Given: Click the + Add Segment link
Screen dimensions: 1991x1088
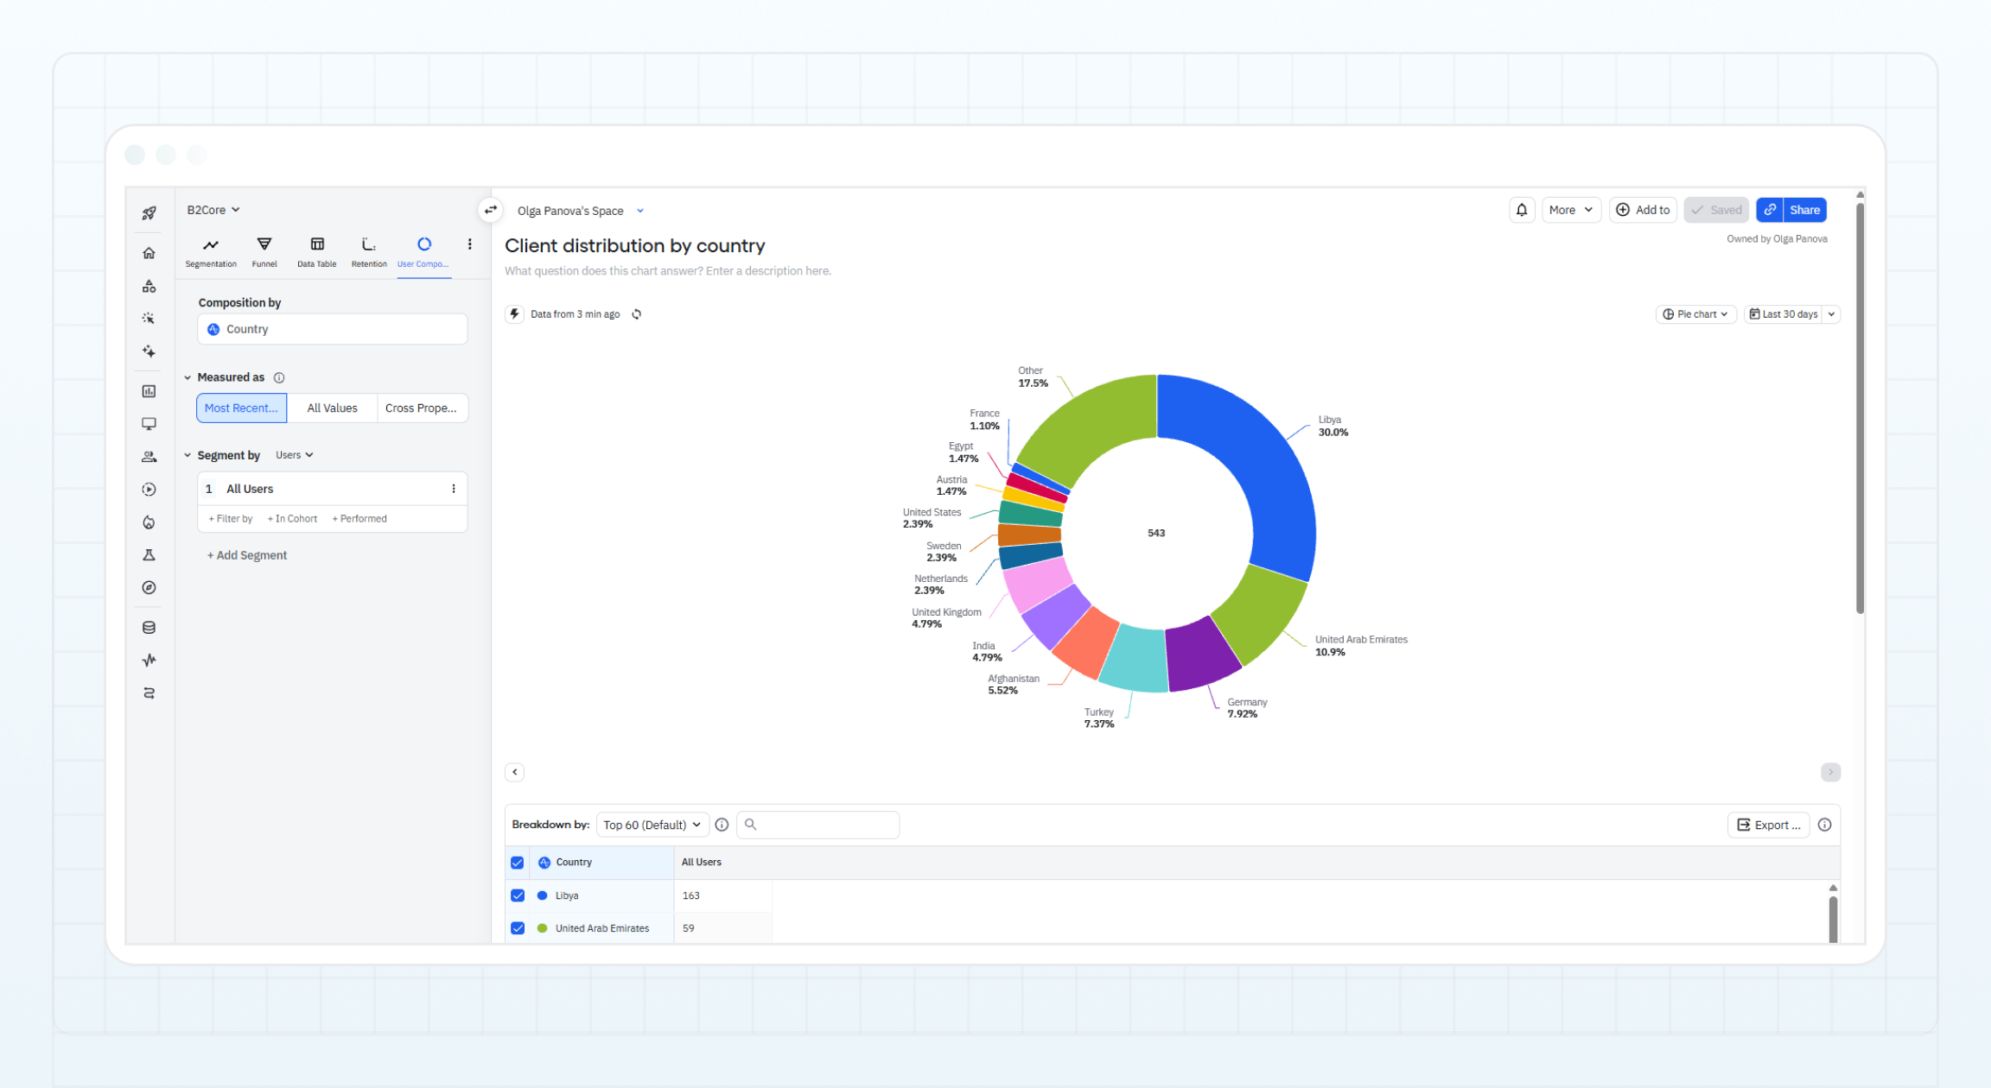Looking at the screenshot, I should pyautogui.click(x=247, y=555).
